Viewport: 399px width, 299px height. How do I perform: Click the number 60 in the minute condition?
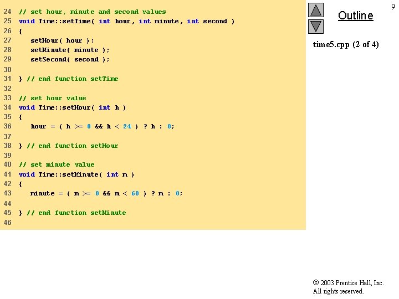135,193
